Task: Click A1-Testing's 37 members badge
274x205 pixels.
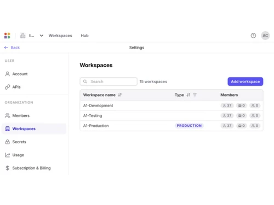Action: point(227,115)
